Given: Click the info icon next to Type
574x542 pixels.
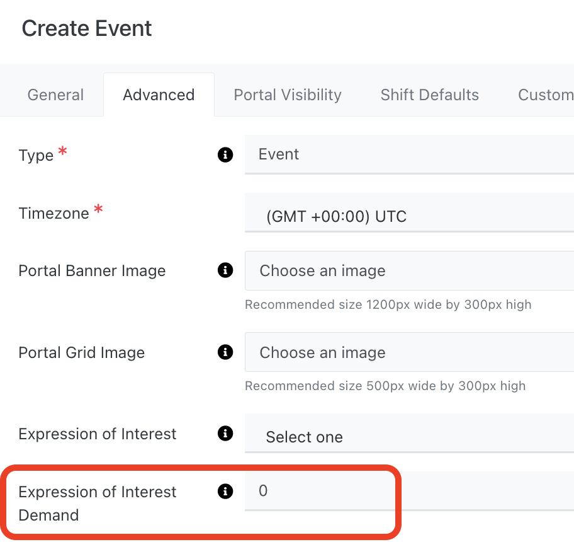Looking at the screenshot, I should click(x=225, y=154).
